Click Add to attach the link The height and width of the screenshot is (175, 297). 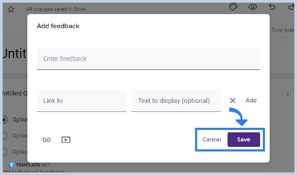251,100
